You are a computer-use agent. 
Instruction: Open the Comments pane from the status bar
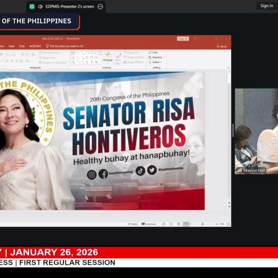(150, 224)
